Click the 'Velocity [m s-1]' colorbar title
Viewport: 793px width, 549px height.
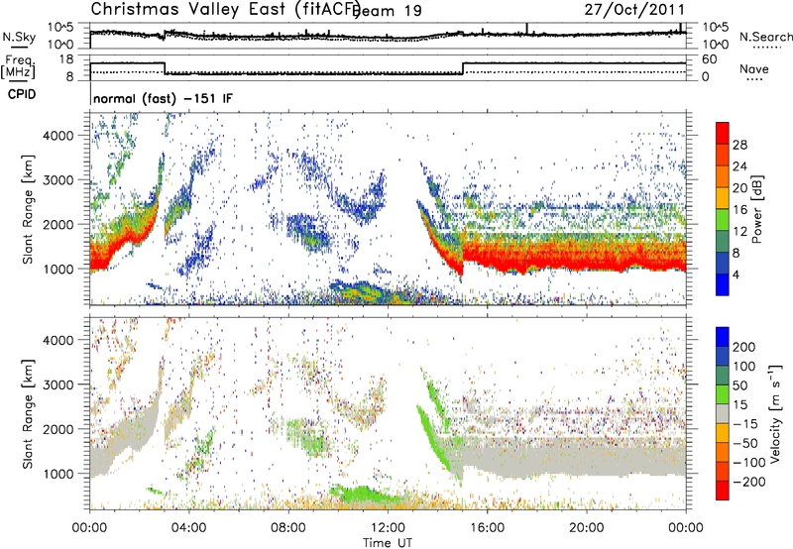point(775,413)
